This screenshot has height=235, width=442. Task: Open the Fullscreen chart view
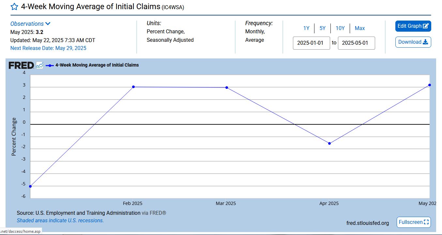pos(414,222)
